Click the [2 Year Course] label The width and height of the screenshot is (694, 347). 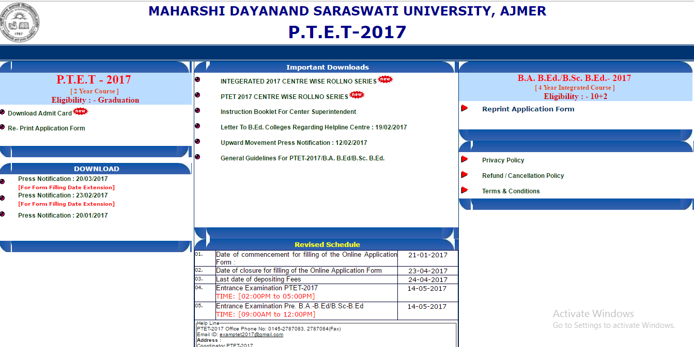[95, 91]
